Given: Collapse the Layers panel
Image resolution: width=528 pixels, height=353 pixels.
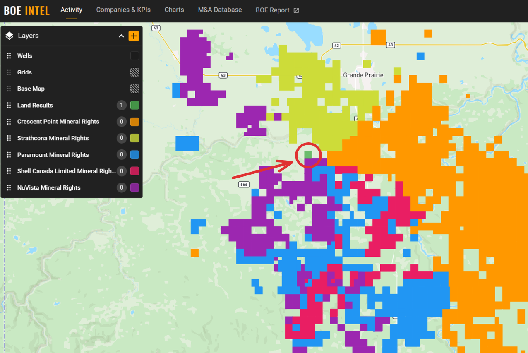Looking at the screenshot, I should coord(121,36).
